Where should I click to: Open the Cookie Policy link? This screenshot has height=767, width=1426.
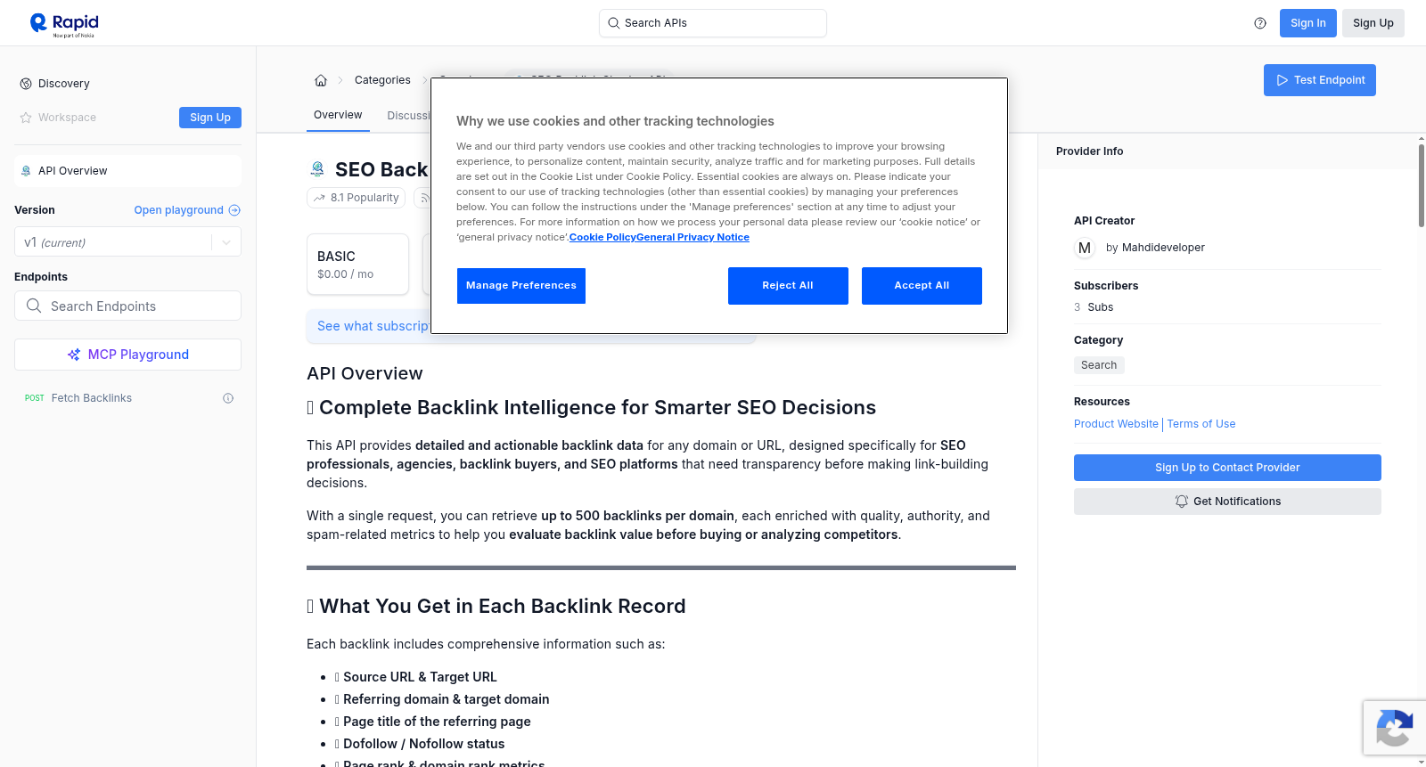602,237
